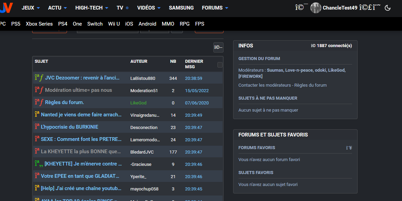Open the HIGH-TECH dropdown menu
This screenshot has width=402, height=201.
pyautogui.click(x=91, y=8)
